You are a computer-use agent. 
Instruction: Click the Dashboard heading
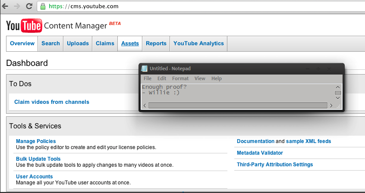(27, 63)
